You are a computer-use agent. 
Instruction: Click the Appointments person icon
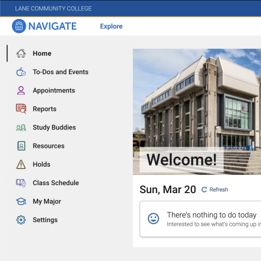(21, 90)
